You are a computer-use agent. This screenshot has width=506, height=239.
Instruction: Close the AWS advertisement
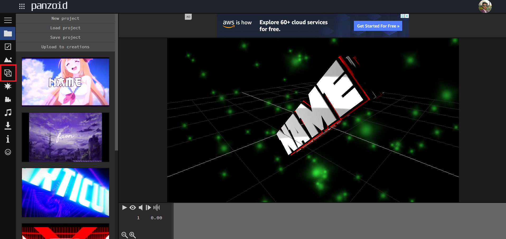[x=407, y=16]
